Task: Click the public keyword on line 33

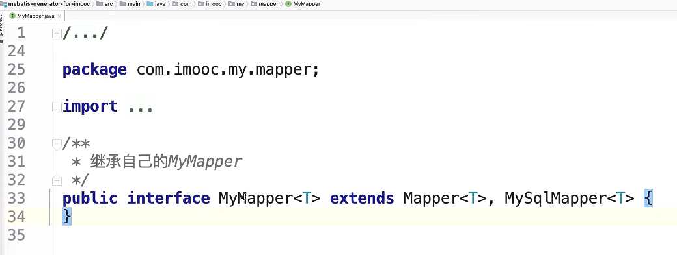Action: 90,199
